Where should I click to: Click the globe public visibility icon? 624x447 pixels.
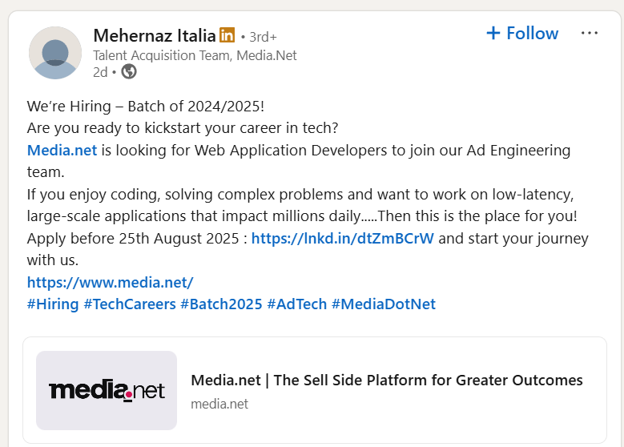(x=129, y=71)
